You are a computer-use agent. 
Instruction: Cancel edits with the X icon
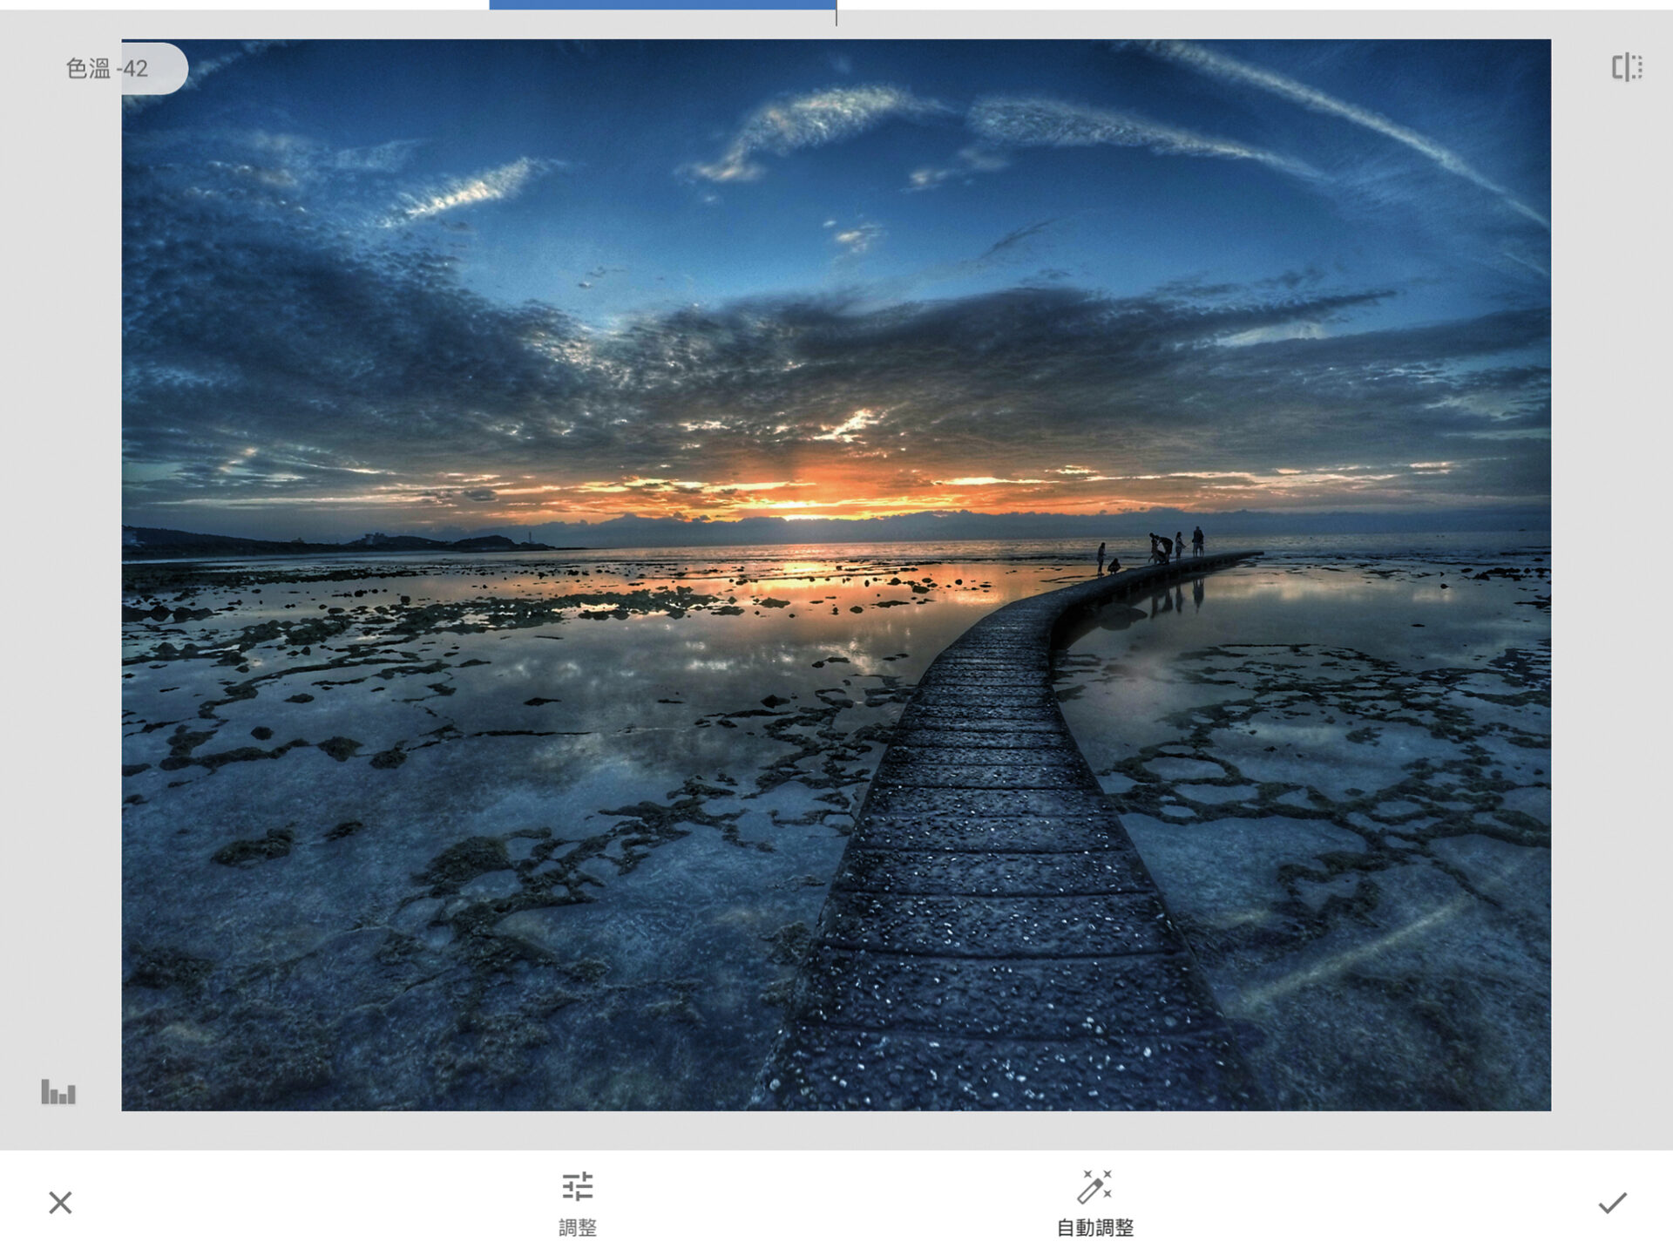coord(60,1203)
